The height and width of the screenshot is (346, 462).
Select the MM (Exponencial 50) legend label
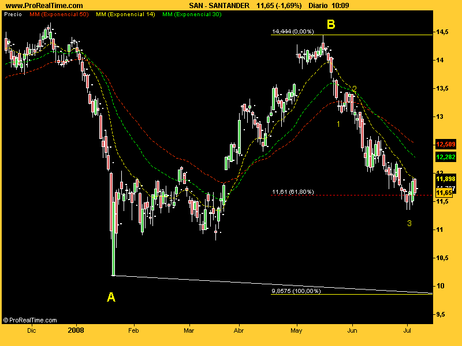click(59, 14)
